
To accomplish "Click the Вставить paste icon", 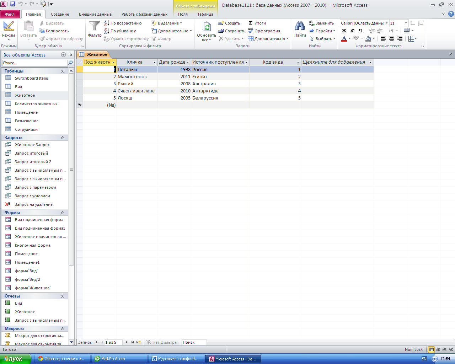I will click(x=28, y=26).
